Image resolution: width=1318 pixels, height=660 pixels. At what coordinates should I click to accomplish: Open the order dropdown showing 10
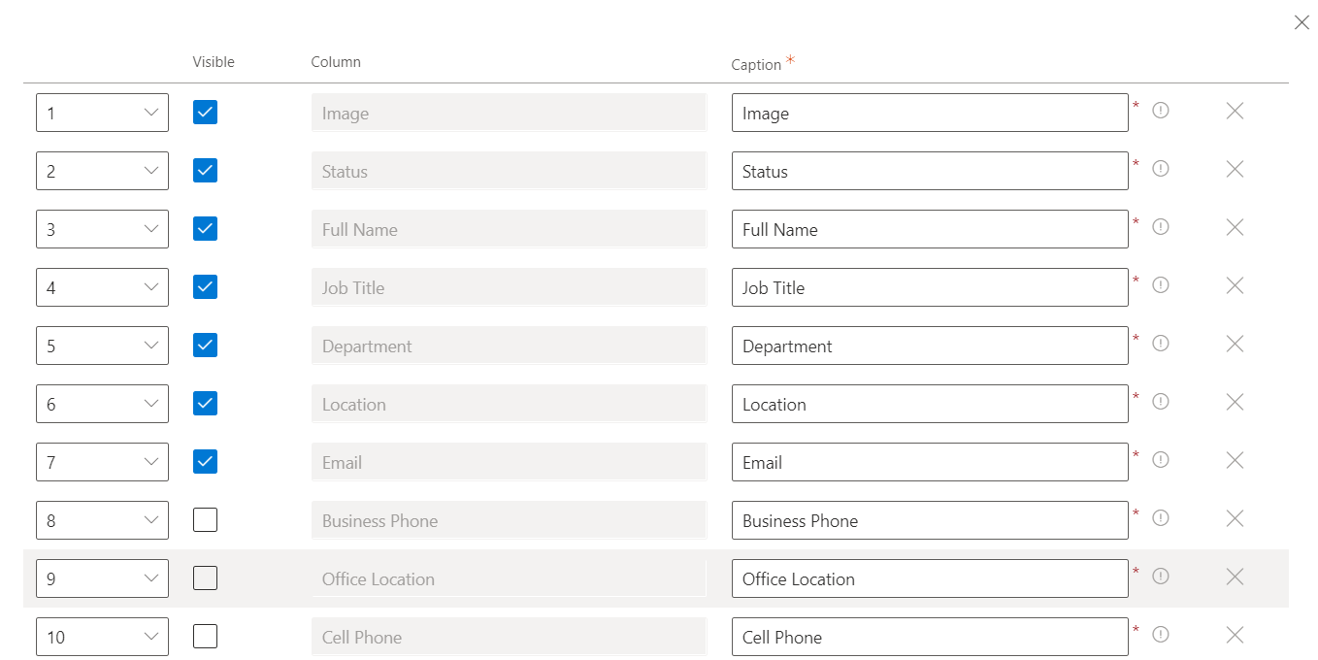pos(102,637)
